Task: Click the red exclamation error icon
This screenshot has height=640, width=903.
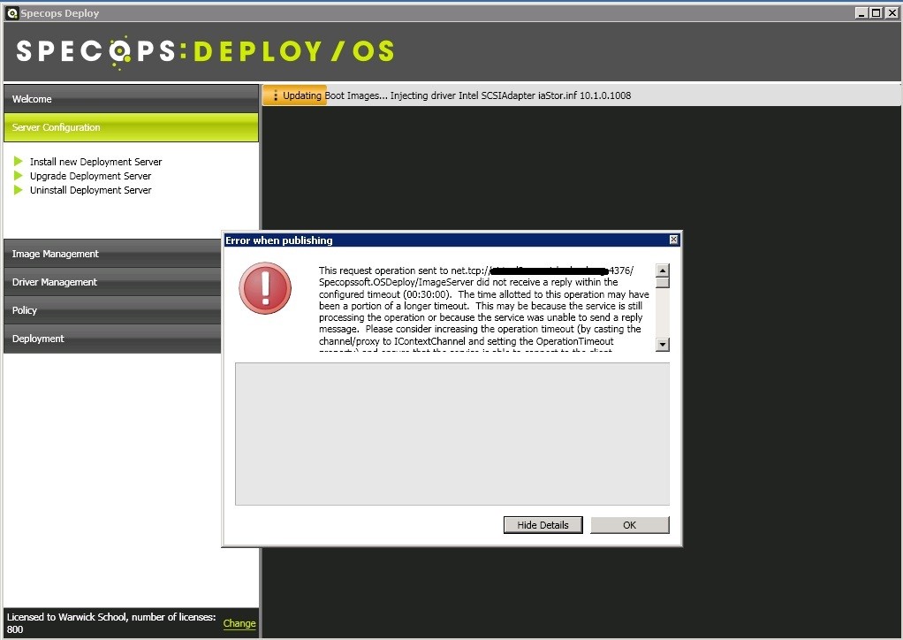Action: coord(265,288)
